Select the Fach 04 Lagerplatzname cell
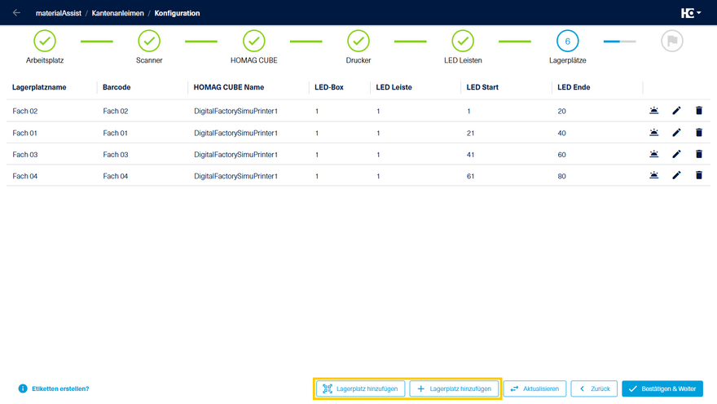 tap(25, 176)
